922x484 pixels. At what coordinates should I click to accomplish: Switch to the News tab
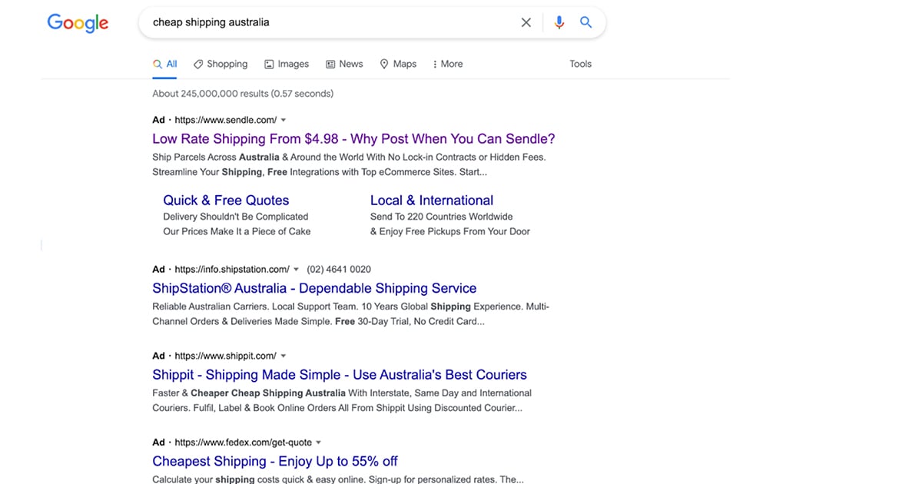tap(344, 65)
